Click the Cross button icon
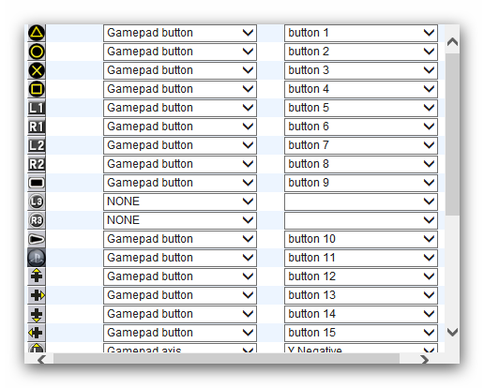 (37, 70)
